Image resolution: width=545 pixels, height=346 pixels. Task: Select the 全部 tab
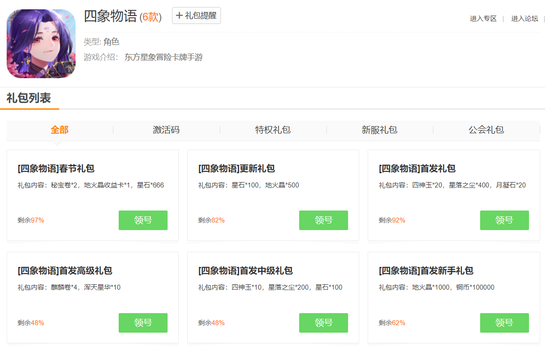tap(60, 130)
